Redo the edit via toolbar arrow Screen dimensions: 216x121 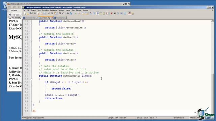point(63,13)
